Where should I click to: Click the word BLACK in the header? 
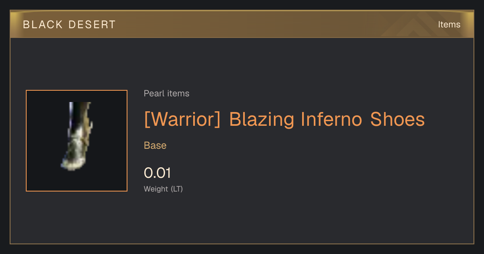click(x=43, y=25)
